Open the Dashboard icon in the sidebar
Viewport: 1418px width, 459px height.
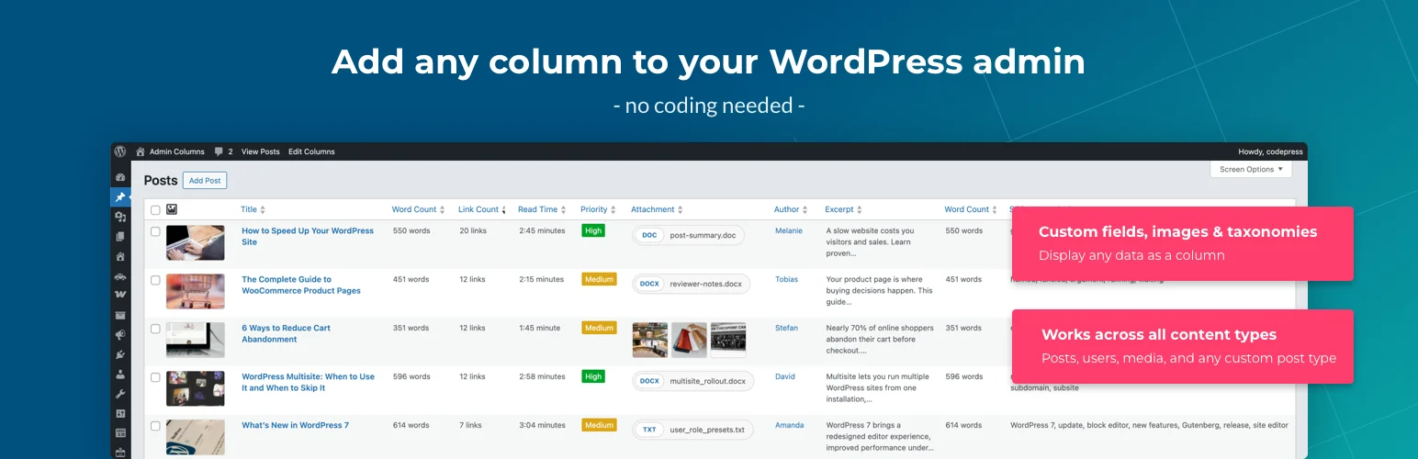pyautogui.click(x=120, y=177)
